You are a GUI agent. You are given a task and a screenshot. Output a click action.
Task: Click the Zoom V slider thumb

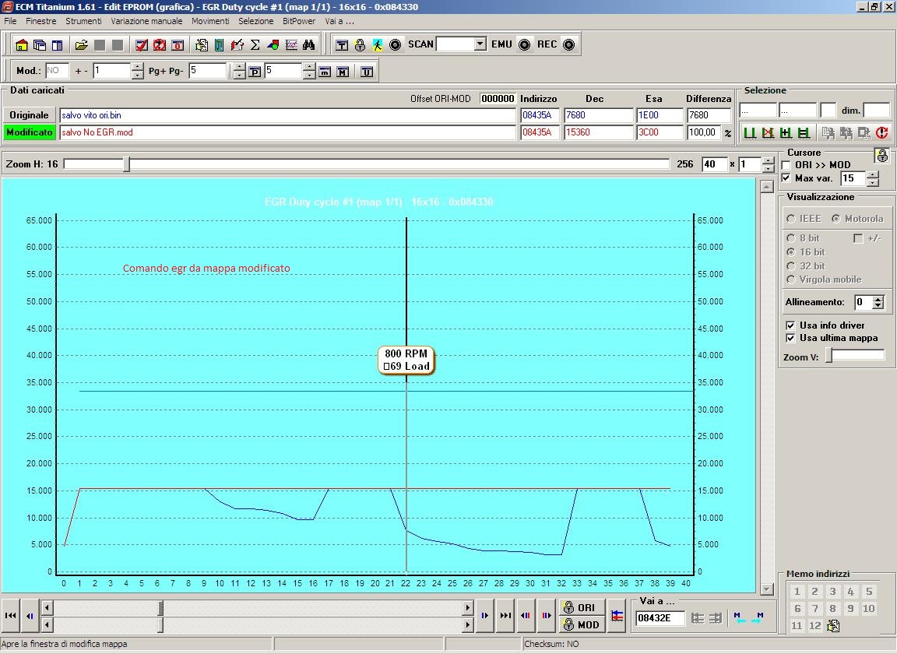pyautogui.click(x=829, y=357)
